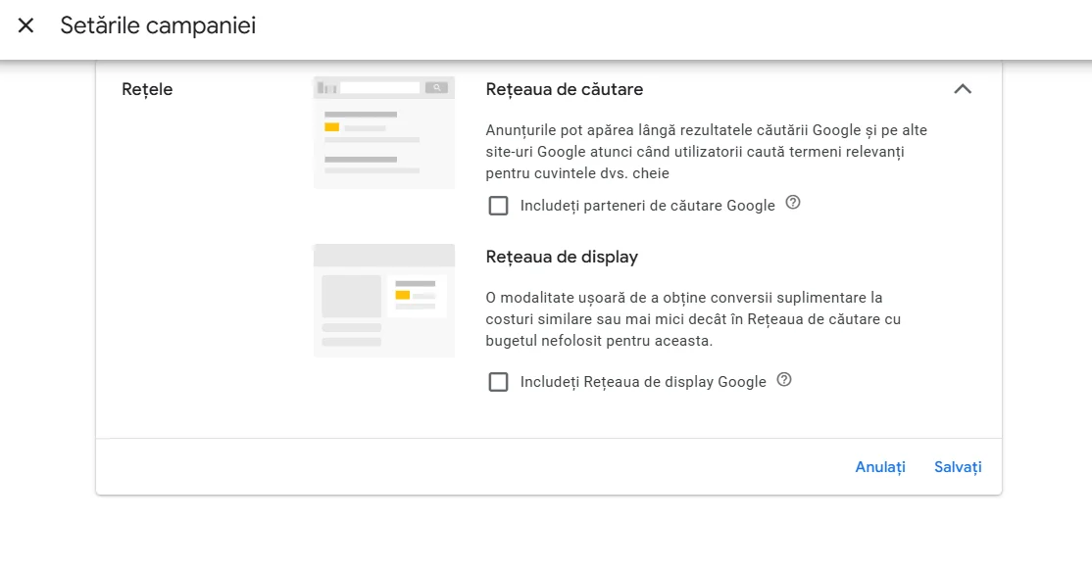Click the "Rețeaua de display" heading
The width and height of the screenshot is (1092, 570).
click(562, 257)
